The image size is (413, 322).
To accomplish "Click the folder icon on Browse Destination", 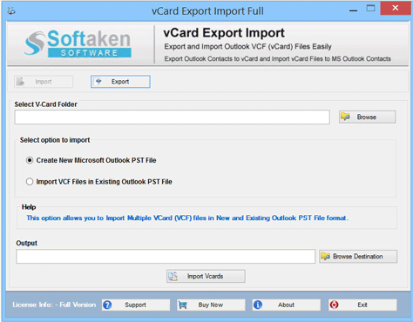I will [x=325, y=256].
